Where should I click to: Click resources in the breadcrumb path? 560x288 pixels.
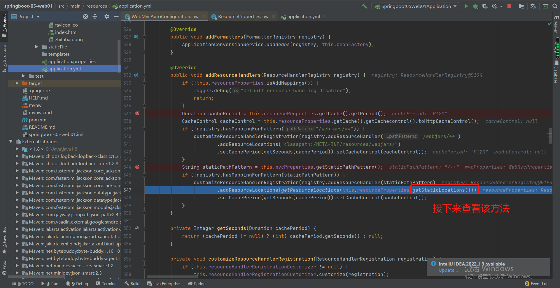pyautogui.click(x=97, y=6)
